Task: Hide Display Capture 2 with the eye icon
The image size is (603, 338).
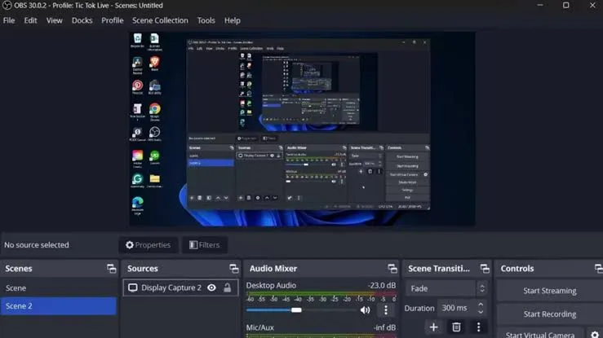Action: coord(211,288)
